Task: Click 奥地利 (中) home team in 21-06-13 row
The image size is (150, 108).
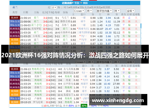Action: [x=38, y=69]
